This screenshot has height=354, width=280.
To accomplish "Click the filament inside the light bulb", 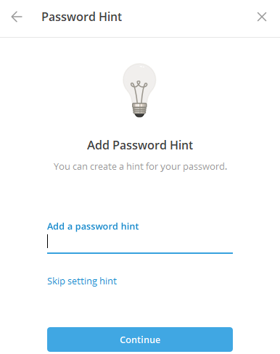I will [139, 91].
